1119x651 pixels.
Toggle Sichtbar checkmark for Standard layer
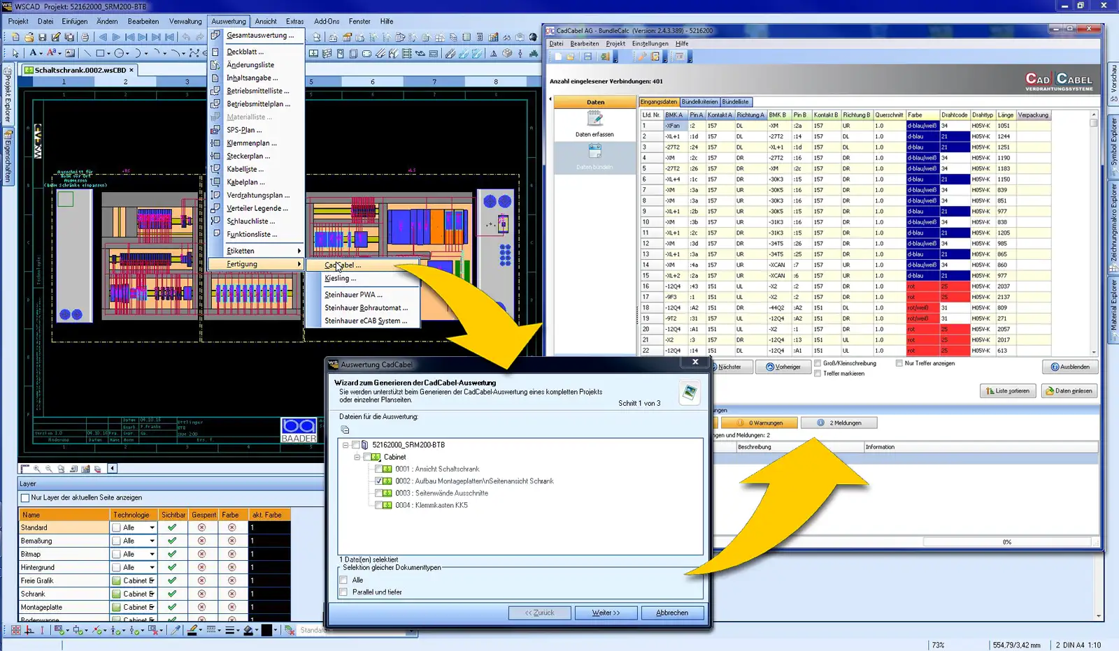172,527
